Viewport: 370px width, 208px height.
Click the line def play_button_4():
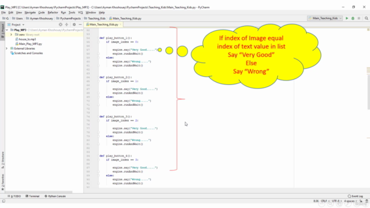(116, 156)
